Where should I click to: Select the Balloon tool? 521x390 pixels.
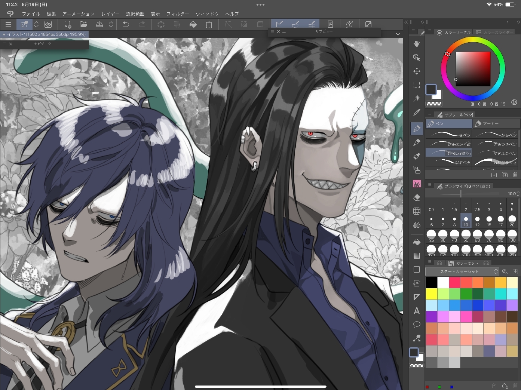click(x=417, y=324)
